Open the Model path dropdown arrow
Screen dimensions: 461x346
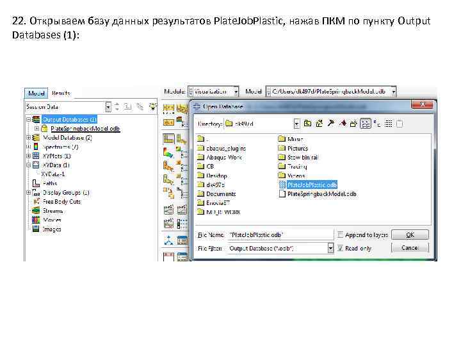pos(393,92)
